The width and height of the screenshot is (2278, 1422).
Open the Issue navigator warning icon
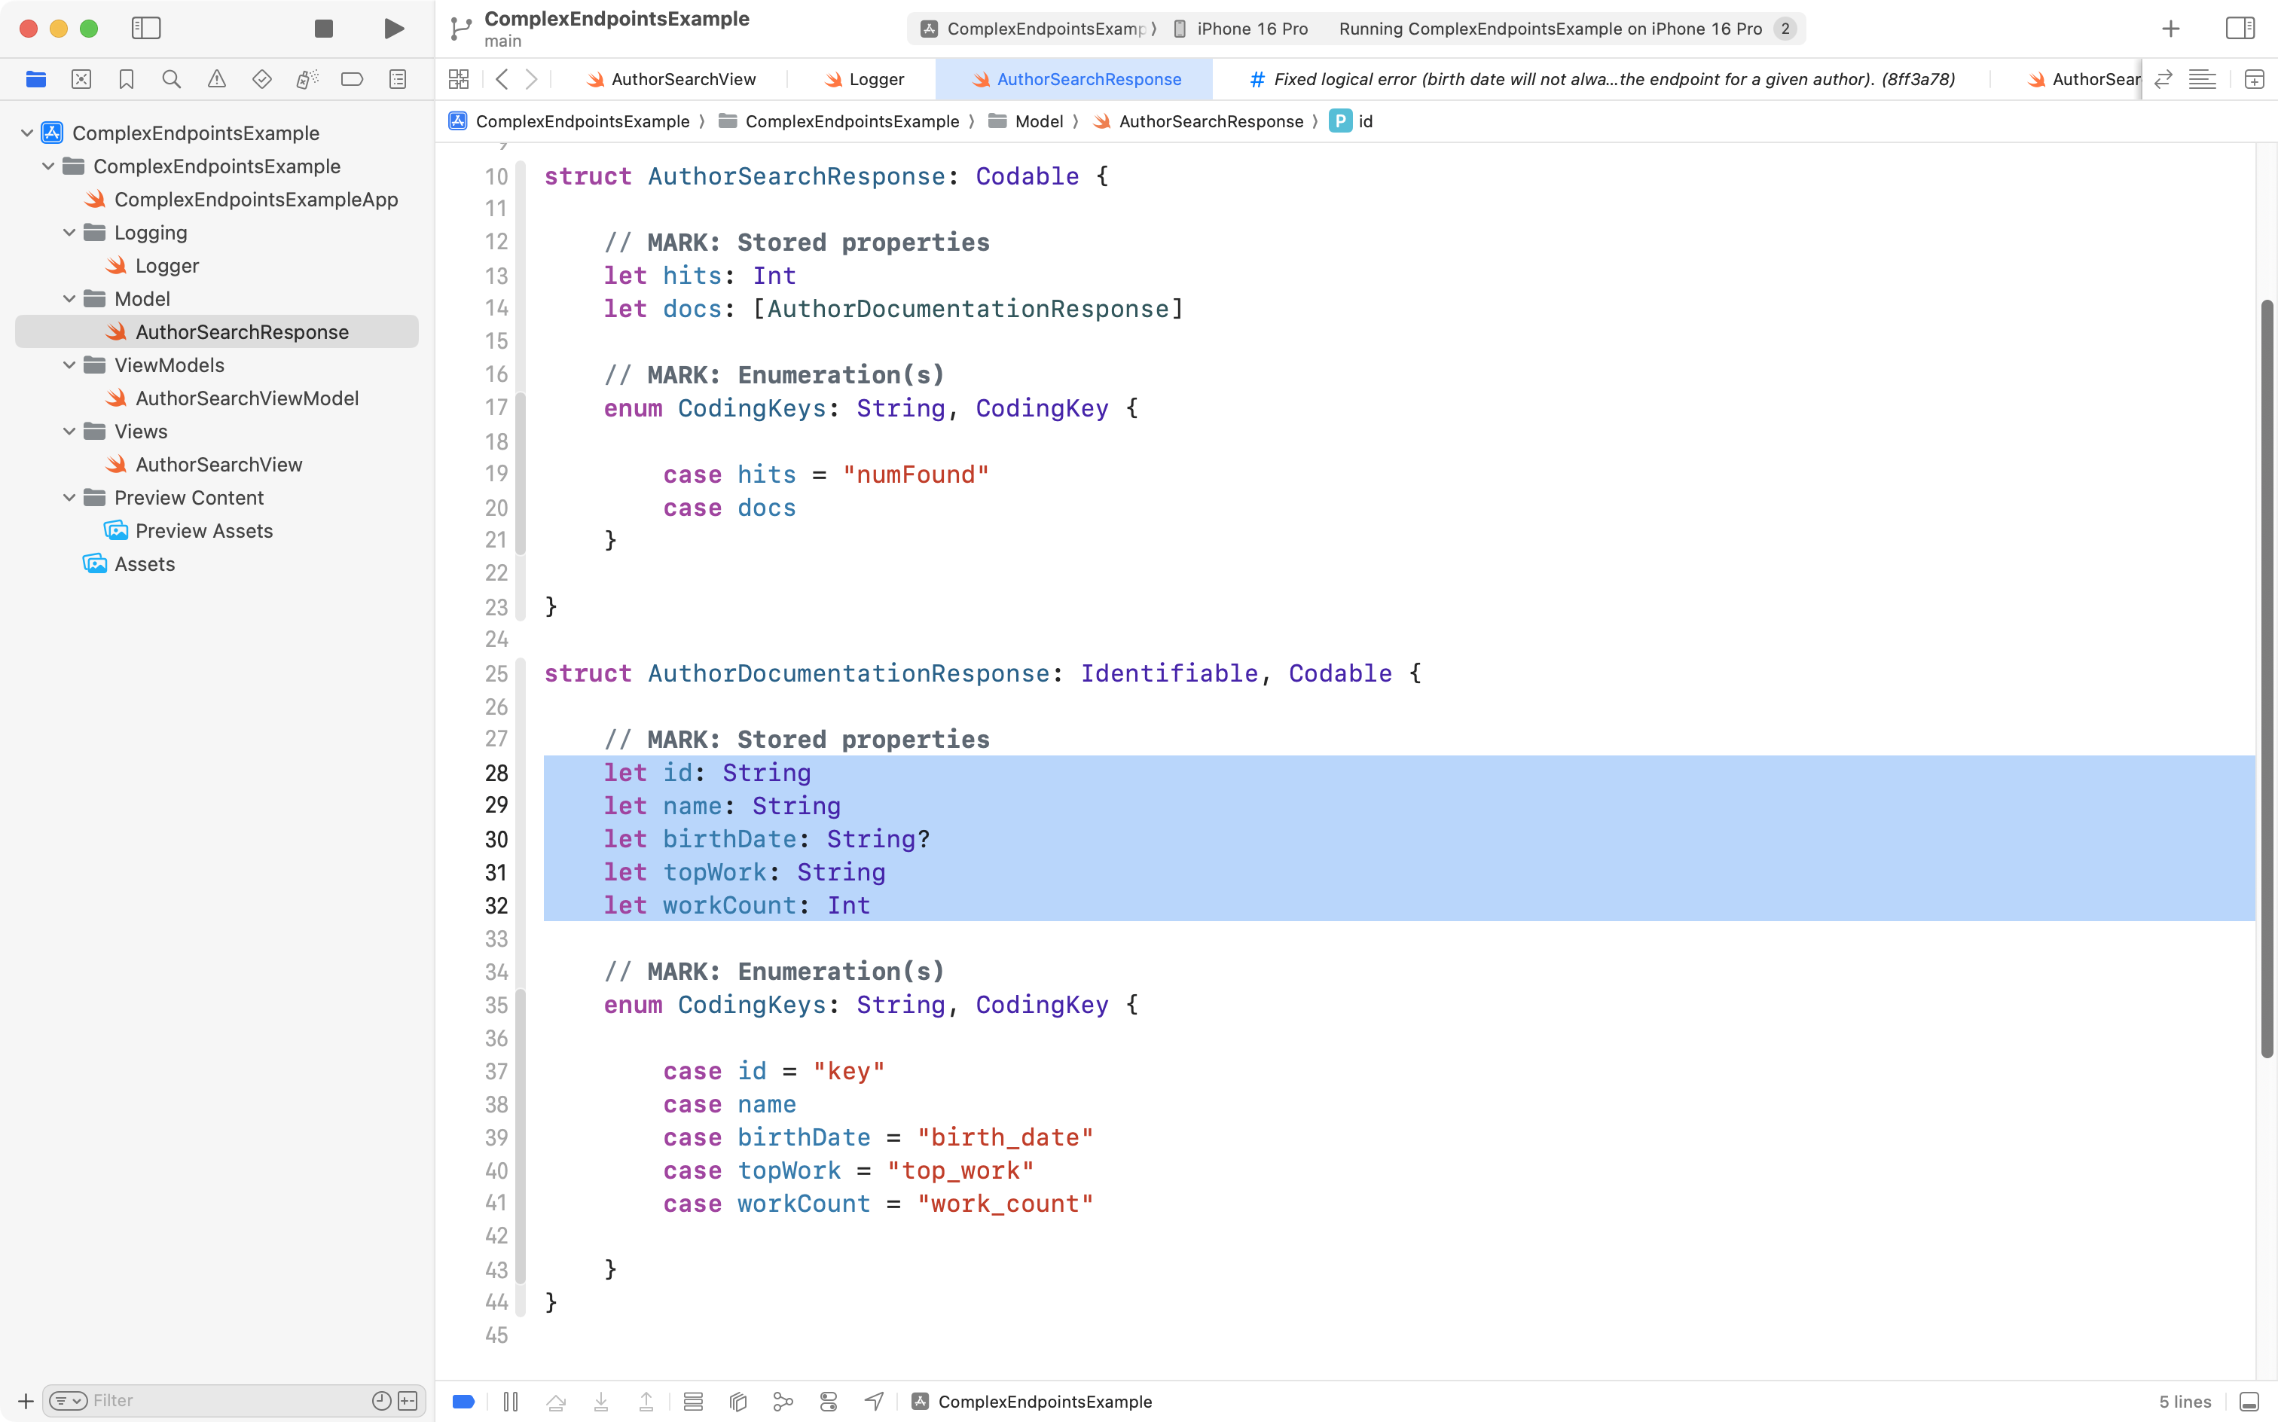pyautogui.click(x=216, y=80)
